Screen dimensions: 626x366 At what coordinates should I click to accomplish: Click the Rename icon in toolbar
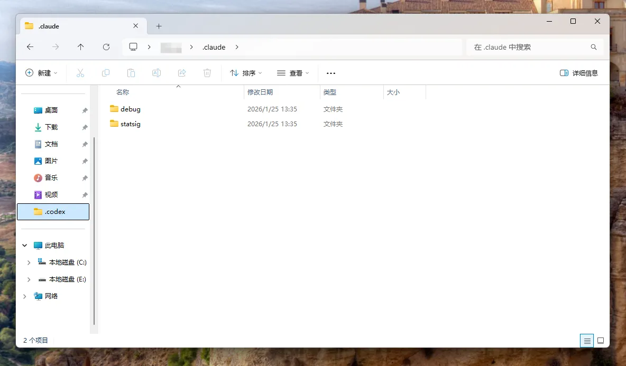coord(156,73)
